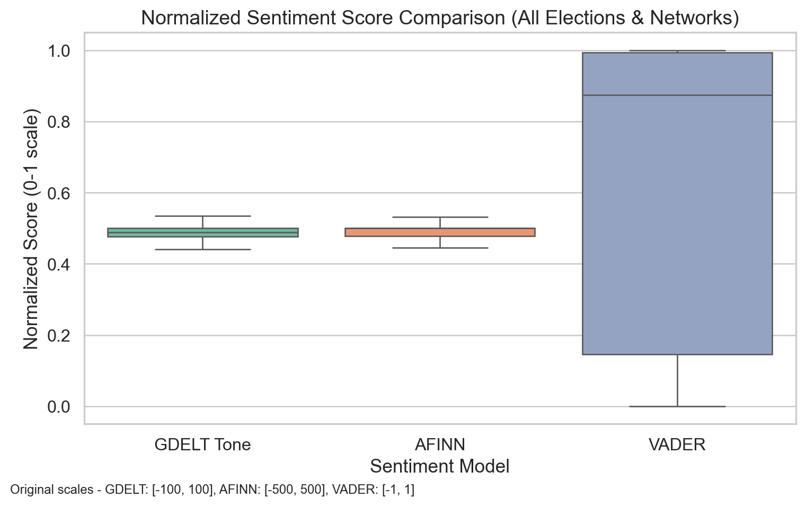This screenshot has height=506, width=806.
Task: Click the 1.0 y-axis tick label
Action: pyautogui.click(x=59, y=51)
